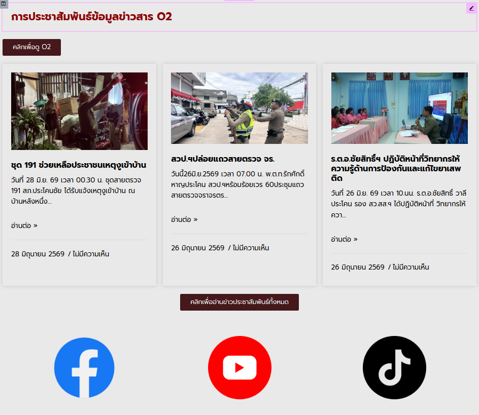
Task: Click คลิกเพื่ออ่านข่าวประชาสัมพันธ์ทั้งหมด button
Action: [240, 302]
